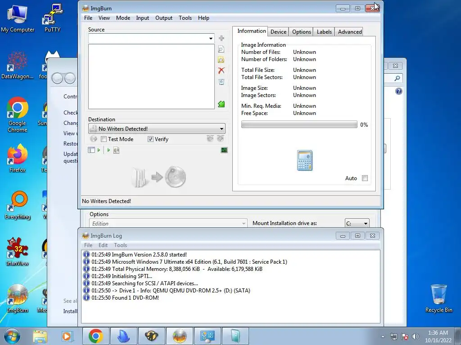Switch to the Labels tab
The image size is (461, 345).
pos(324,32)
